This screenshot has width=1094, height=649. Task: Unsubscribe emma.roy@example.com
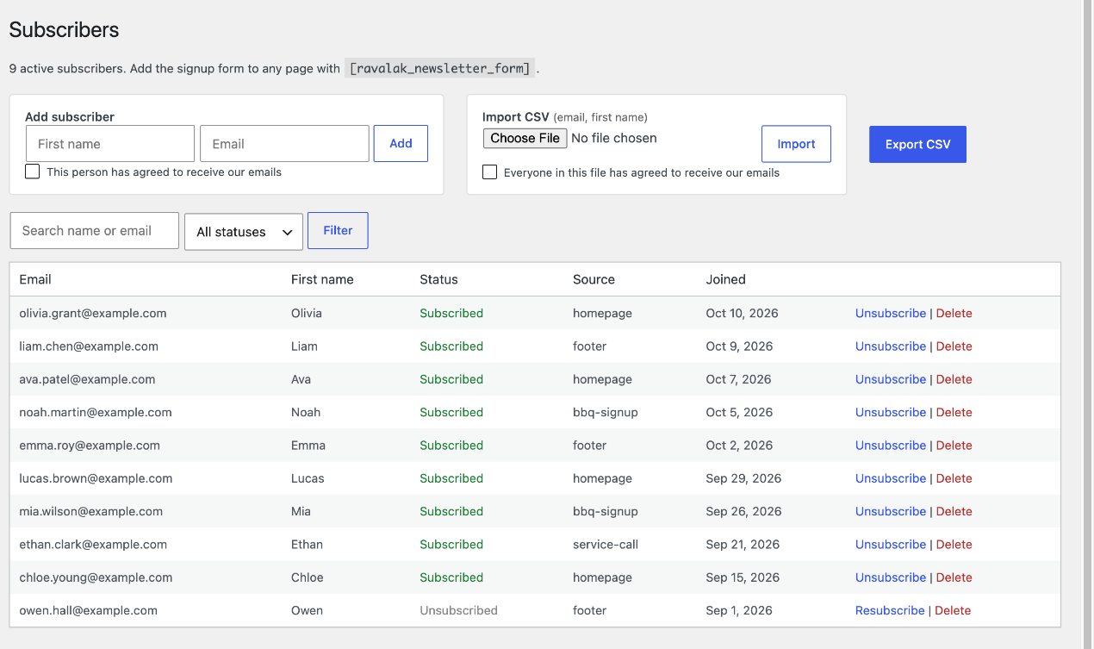click(891, 446)
